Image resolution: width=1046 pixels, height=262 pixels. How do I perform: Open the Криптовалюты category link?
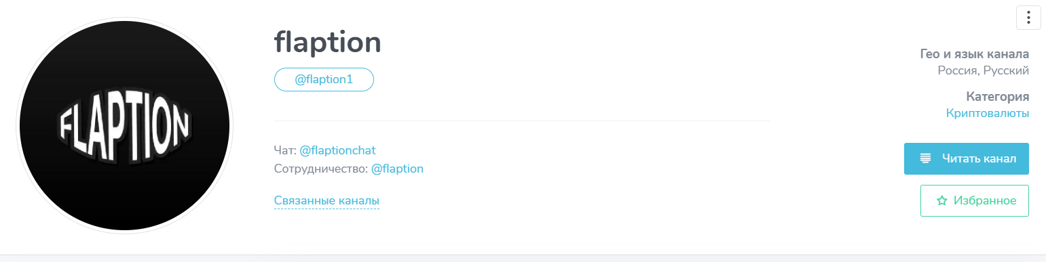tap(988, 113)
